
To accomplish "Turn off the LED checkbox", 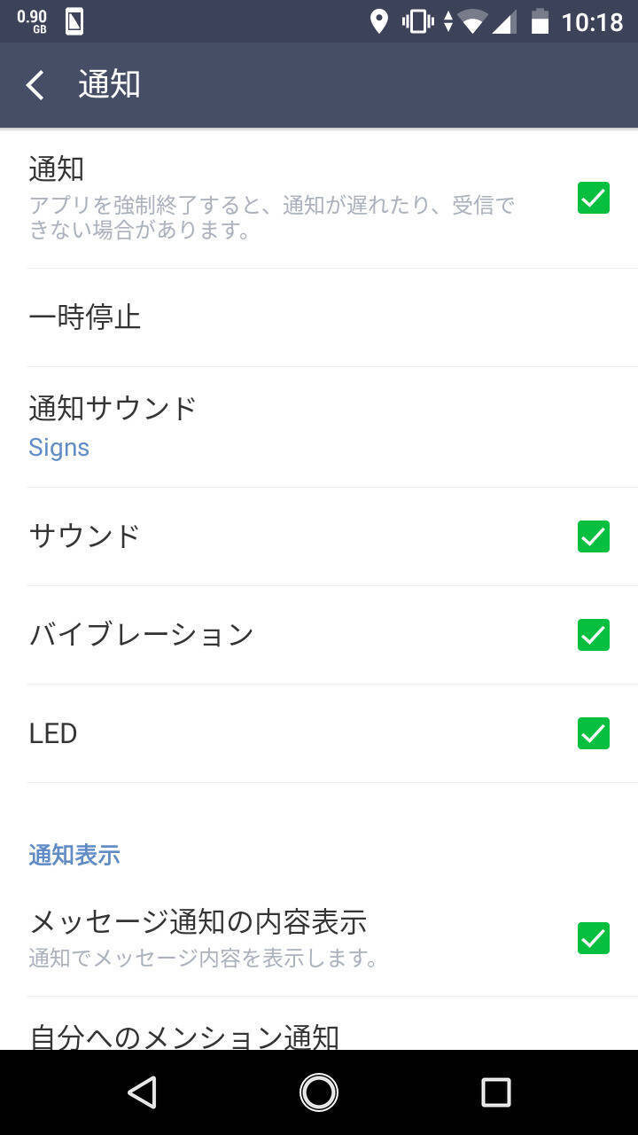I will pyautogui.click(x=593, y=733).
